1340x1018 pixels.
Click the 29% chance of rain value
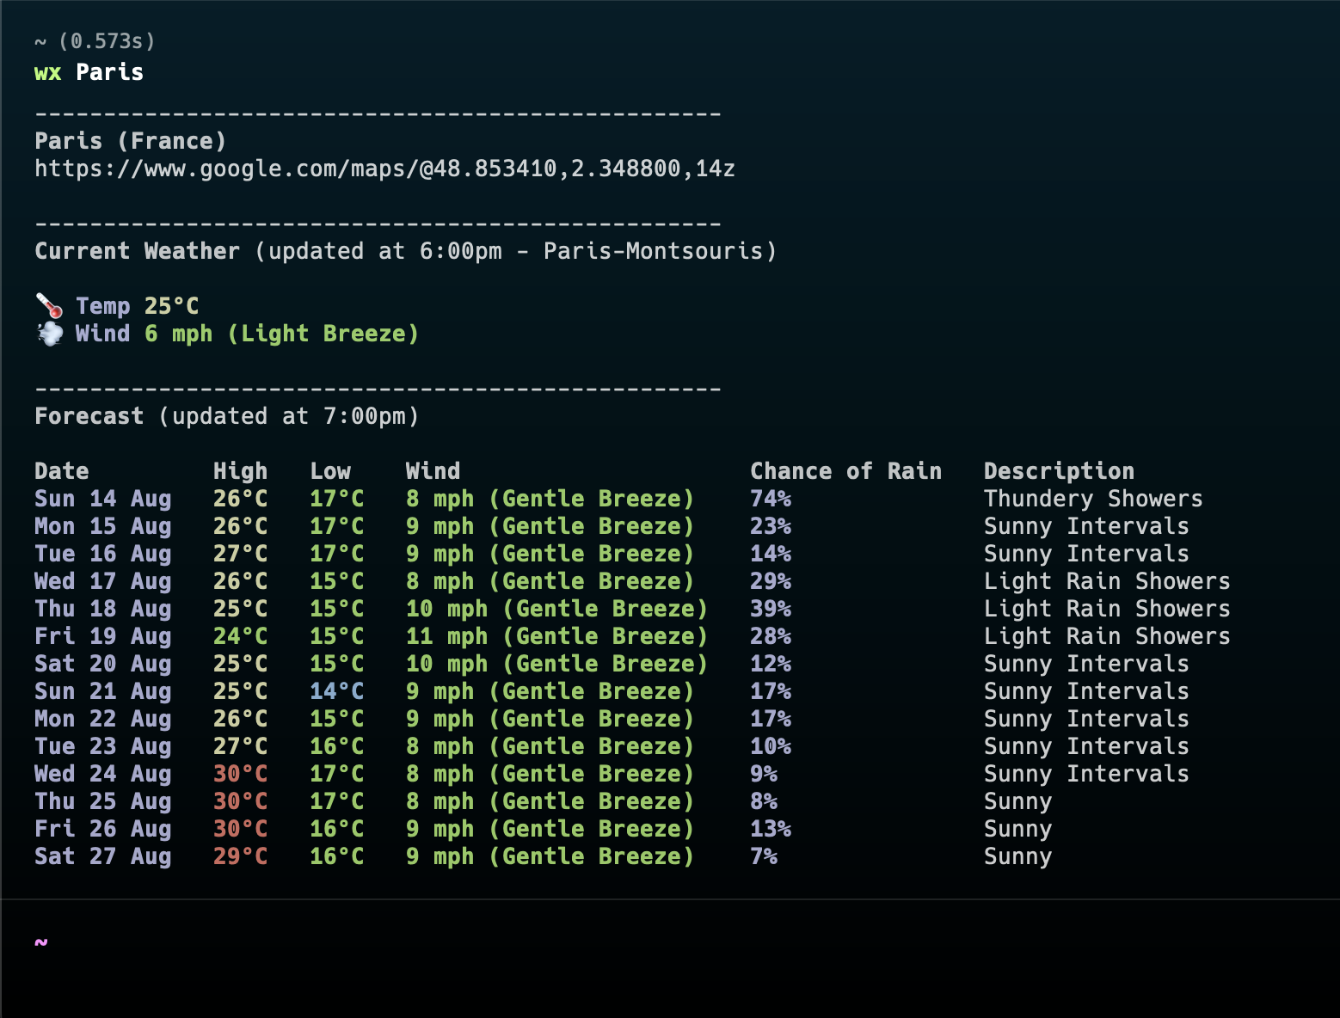pyautogui.click(x=771, y=581)
